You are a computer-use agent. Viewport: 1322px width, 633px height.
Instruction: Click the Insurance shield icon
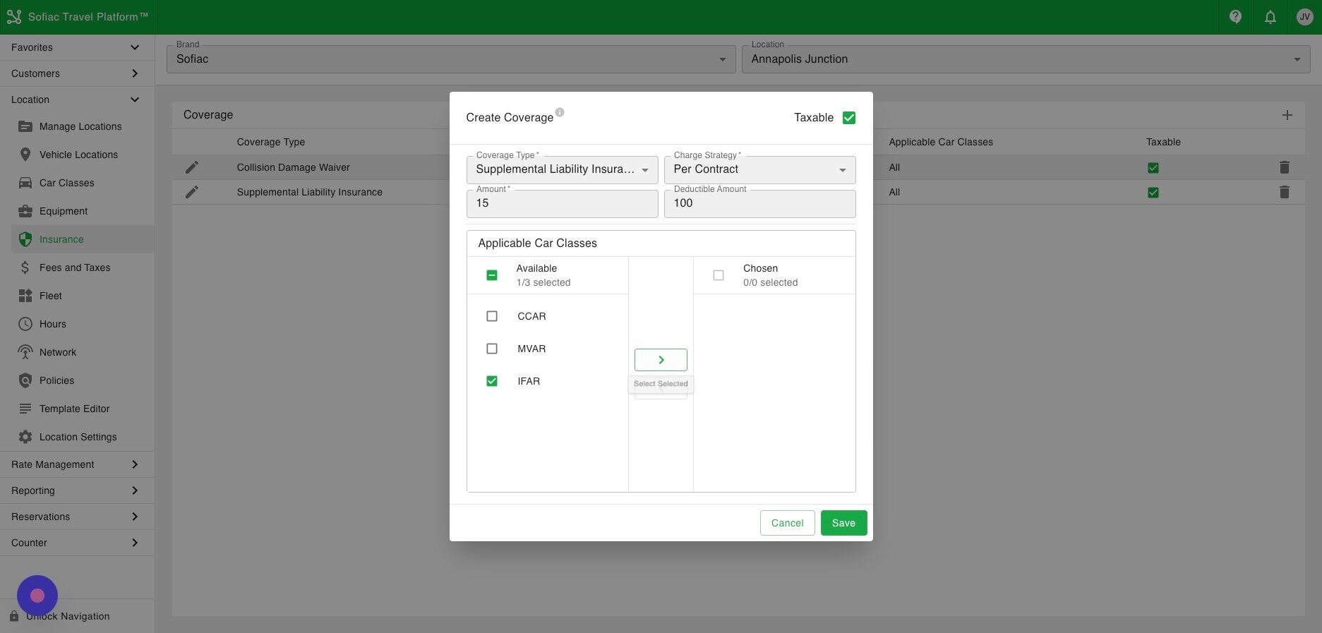(x=25, y=239)
